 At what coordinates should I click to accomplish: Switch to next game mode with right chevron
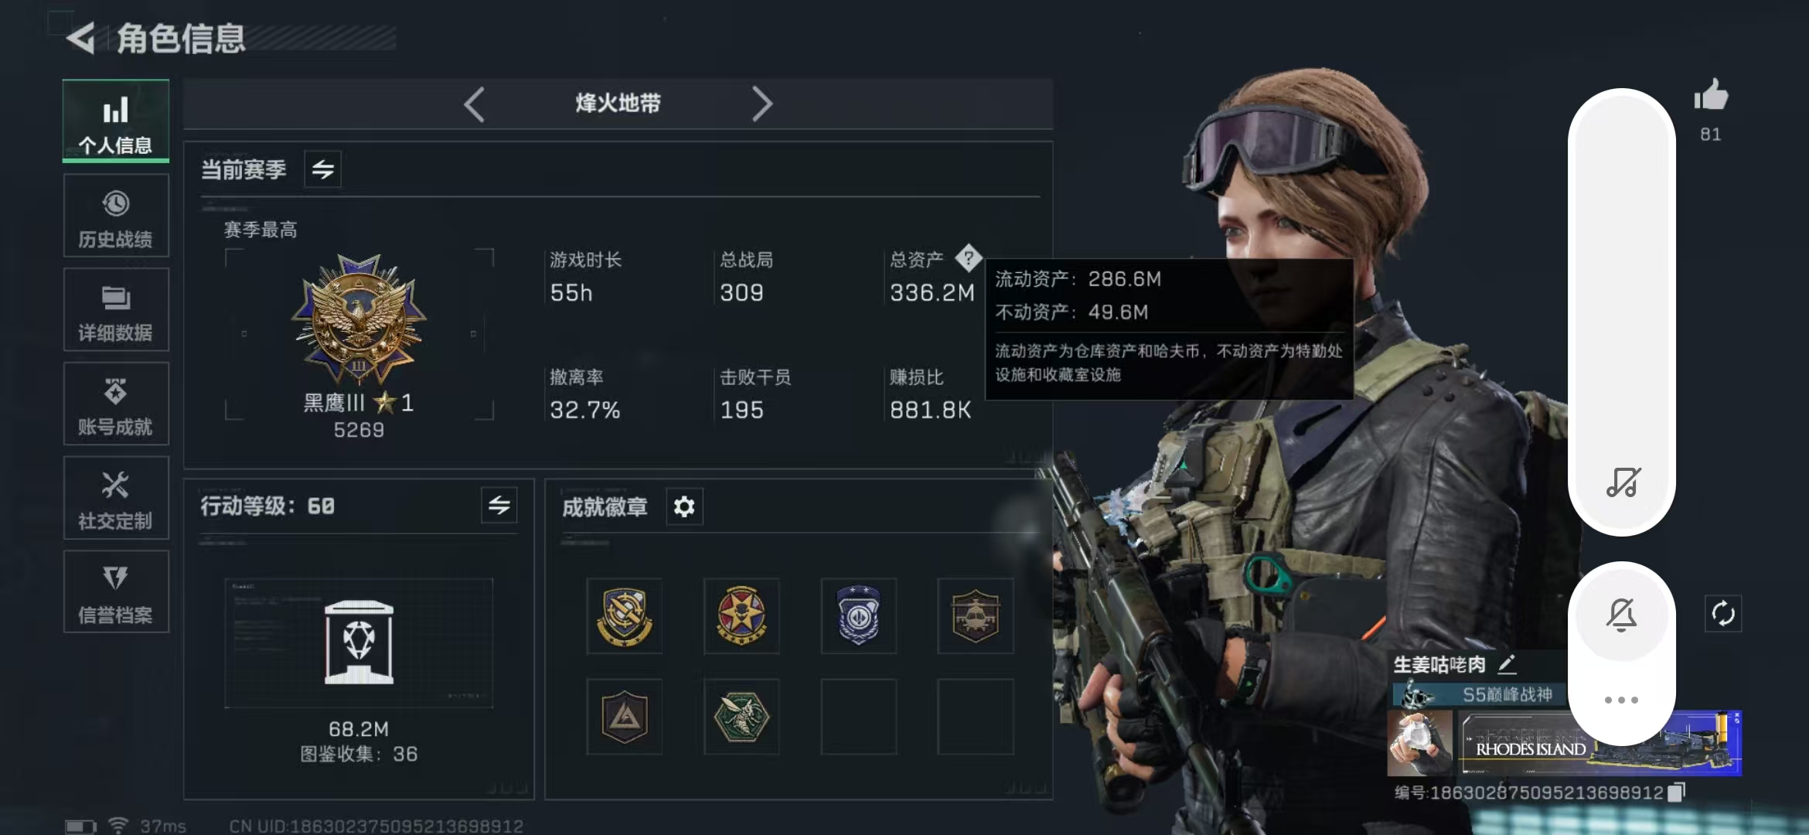pos(762,104)
